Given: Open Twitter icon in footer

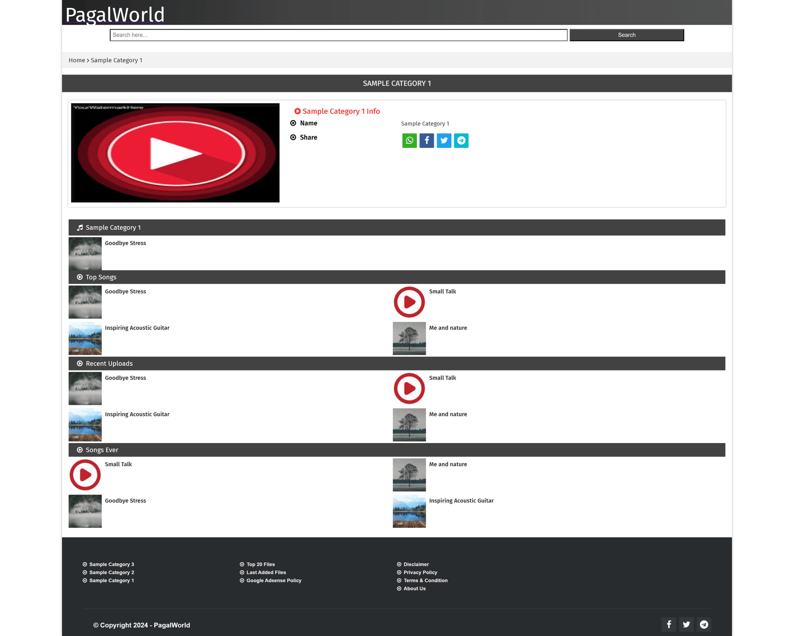Looking at the screenshot, I should (686, 625).
